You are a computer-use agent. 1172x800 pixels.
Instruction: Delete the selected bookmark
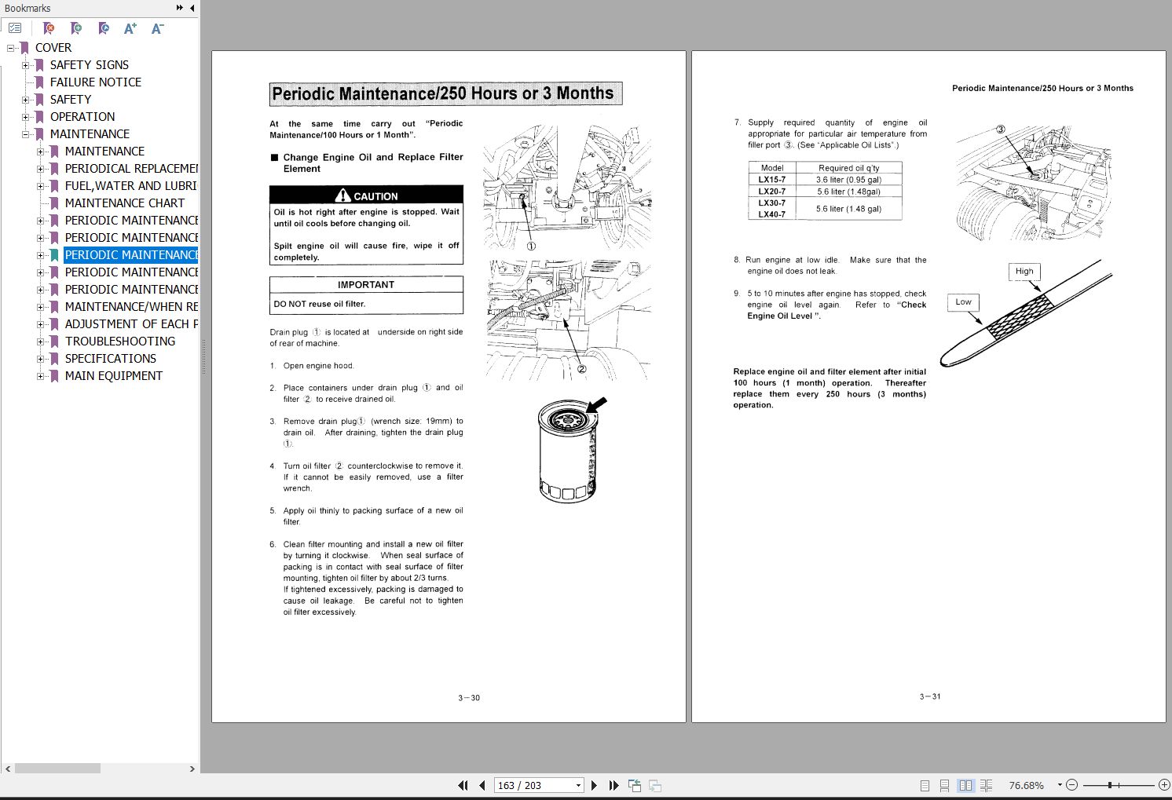[x=49, y=28]
